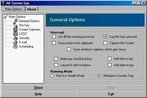Click the checkered icon beside LOGS
Screen dimensions: 147x98
click(x=16, y=34)
